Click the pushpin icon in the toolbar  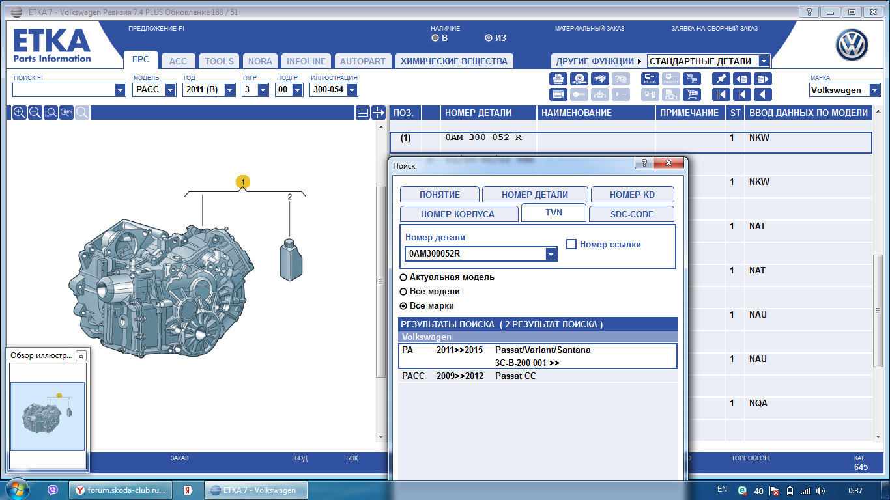[x=721, y=79]
